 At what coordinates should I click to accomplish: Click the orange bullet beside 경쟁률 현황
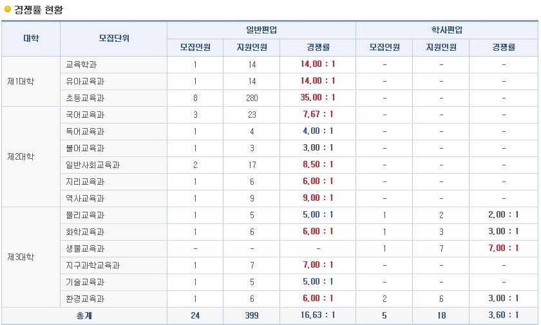point(8,9)
